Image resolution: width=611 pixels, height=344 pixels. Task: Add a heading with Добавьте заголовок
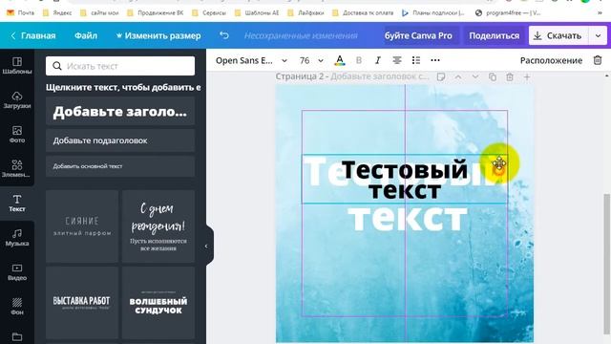(120, 112)
